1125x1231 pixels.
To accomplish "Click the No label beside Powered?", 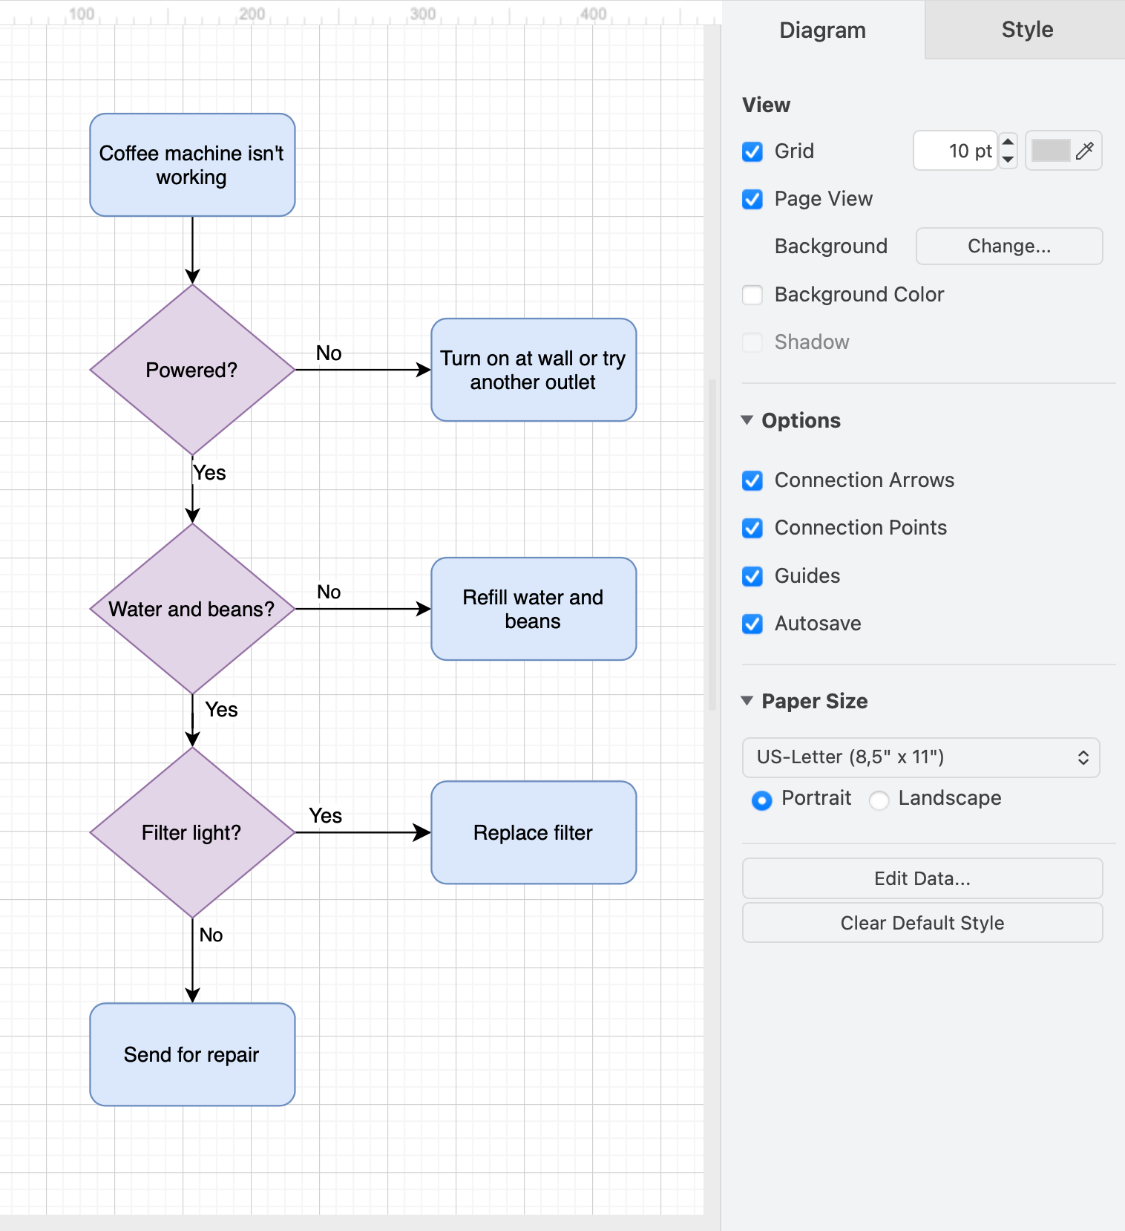I will (x=329, y=353).
